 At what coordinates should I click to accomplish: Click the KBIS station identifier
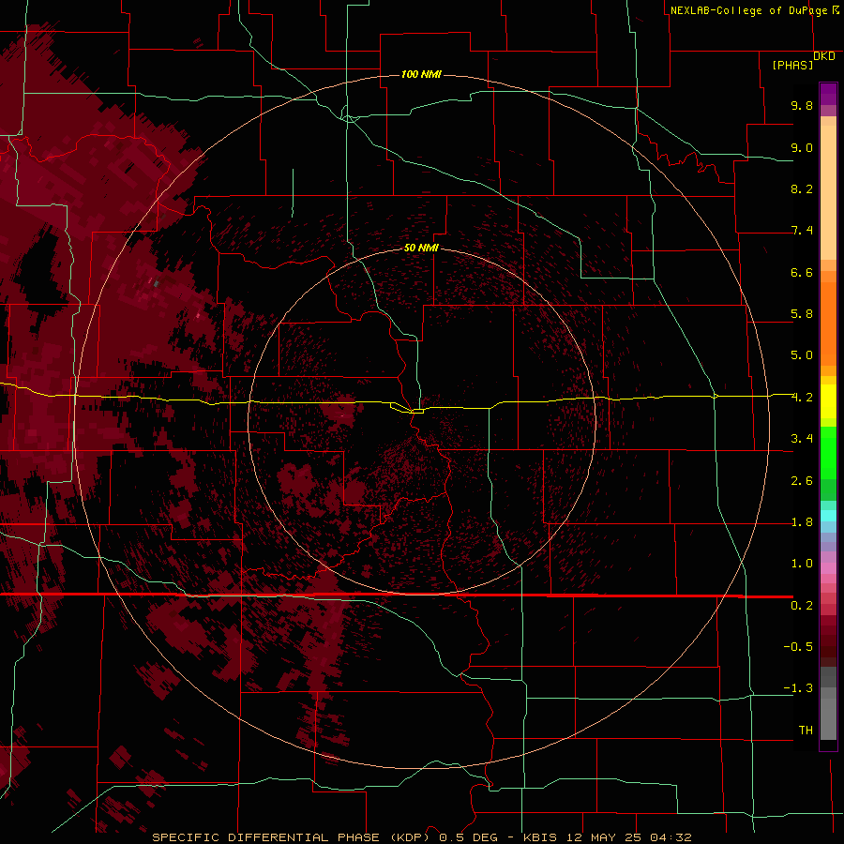click(541, 837)
